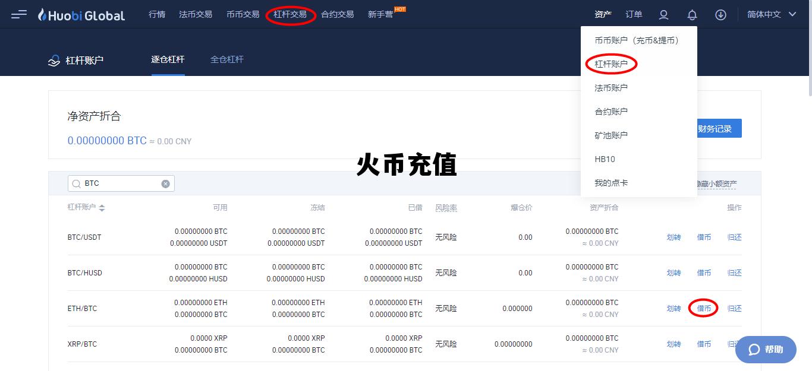Open the 杠杆交易 menu
The width and height of the screenshot is (812, 371).
pyautogui.click(x=290, y=14)
